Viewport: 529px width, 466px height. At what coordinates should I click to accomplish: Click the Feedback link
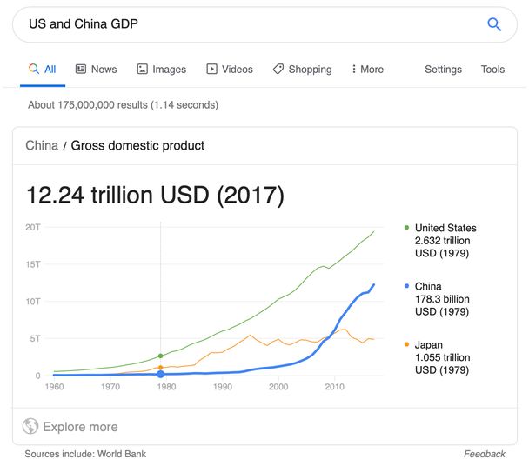click(x=484, y=454)
